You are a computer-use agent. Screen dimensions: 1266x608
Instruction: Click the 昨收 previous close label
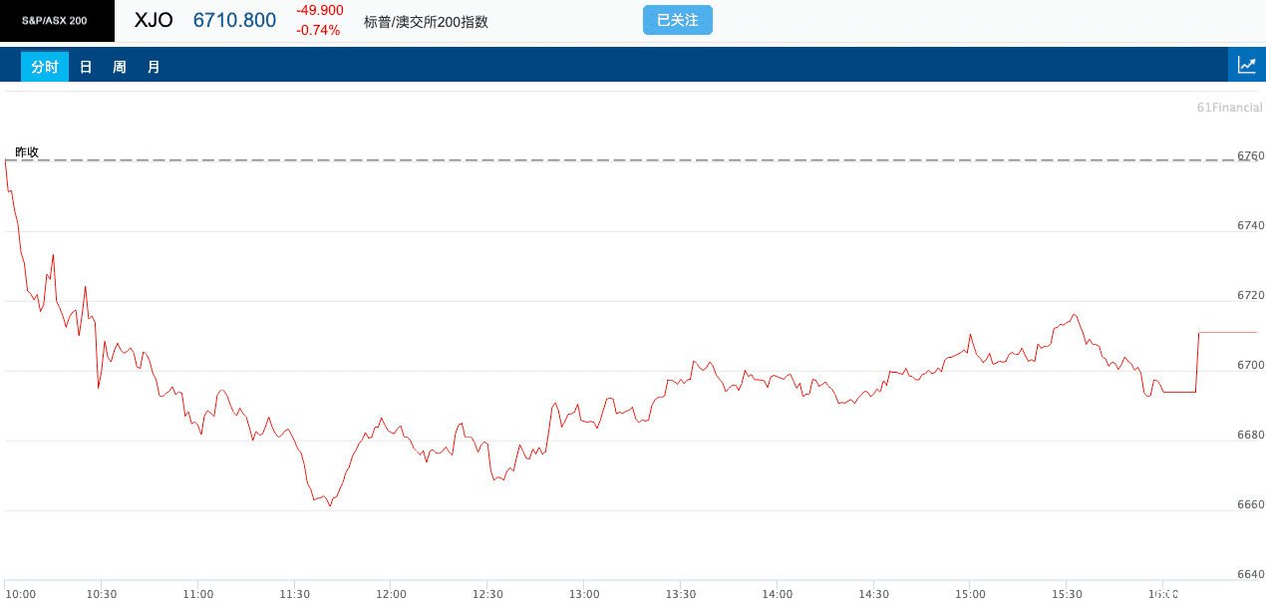(27, 152)
